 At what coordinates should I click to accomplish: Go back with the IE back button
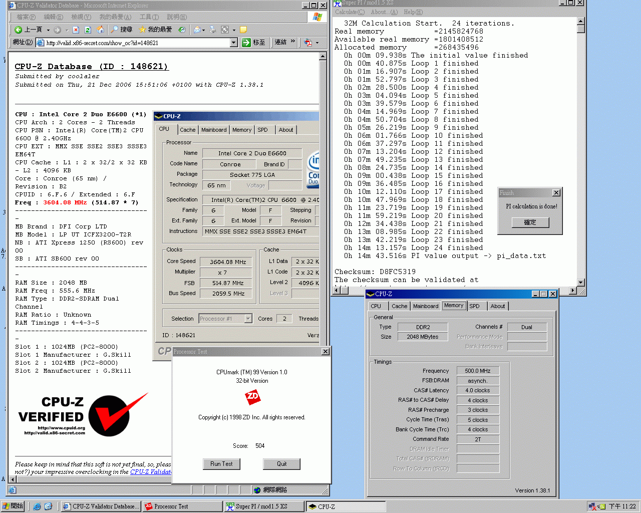[x=28, y=30]
